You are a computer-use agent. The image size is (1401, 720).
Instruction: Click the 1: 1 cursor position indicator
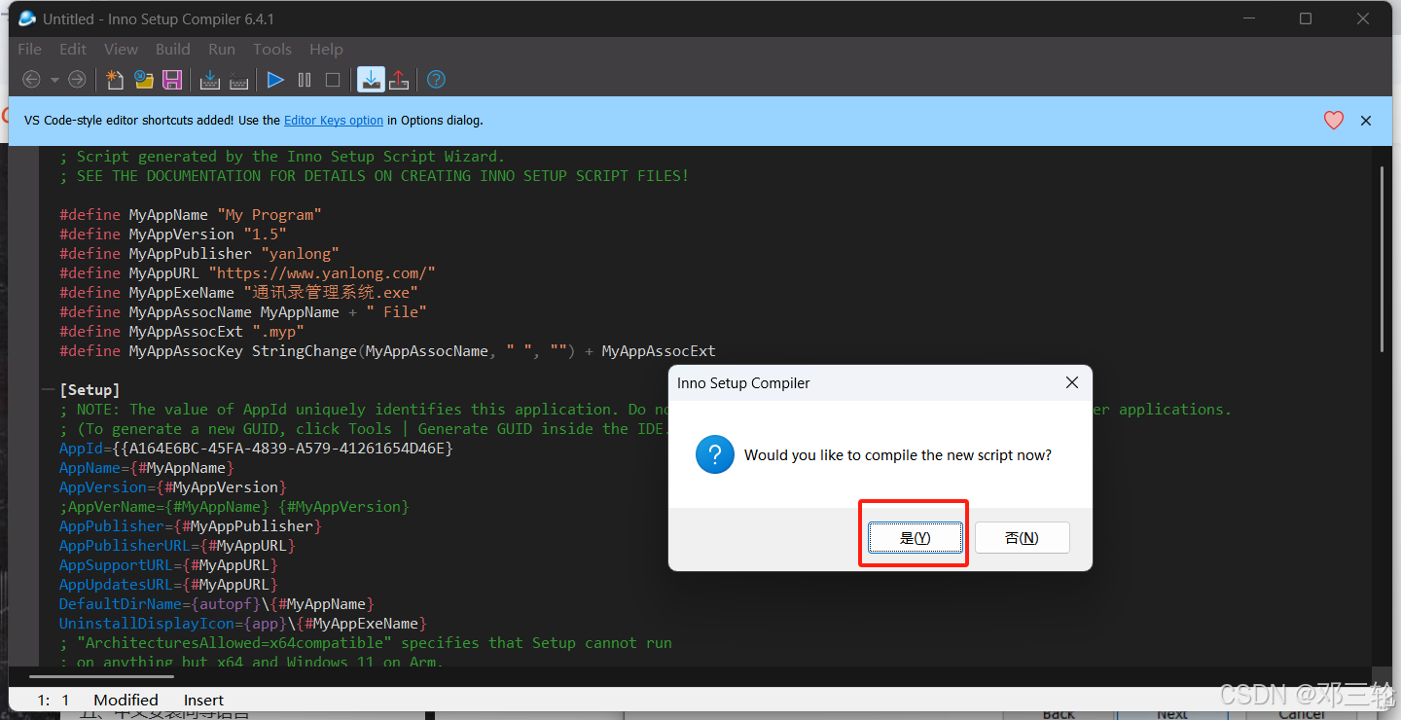point(54,701)
